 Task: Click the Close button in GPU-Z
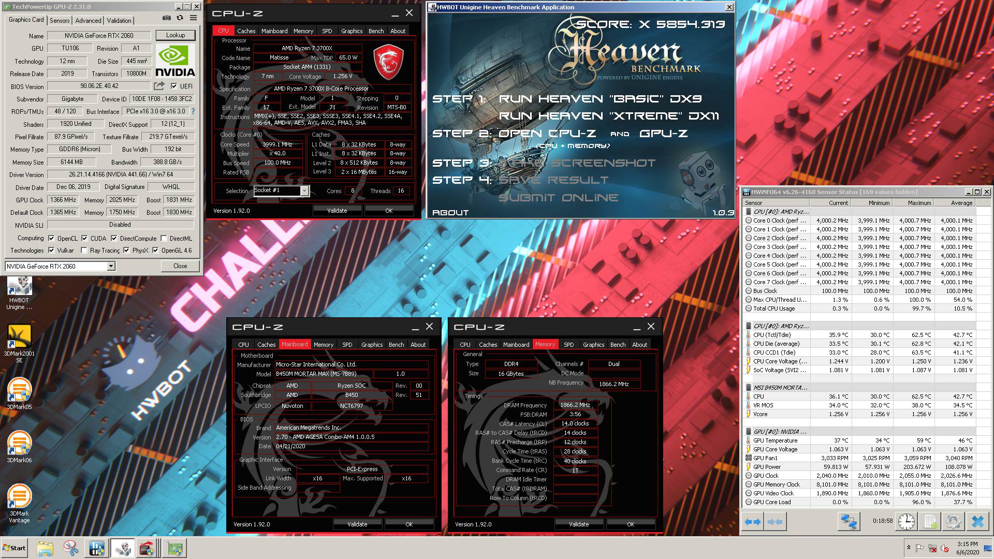coord(180,266)
